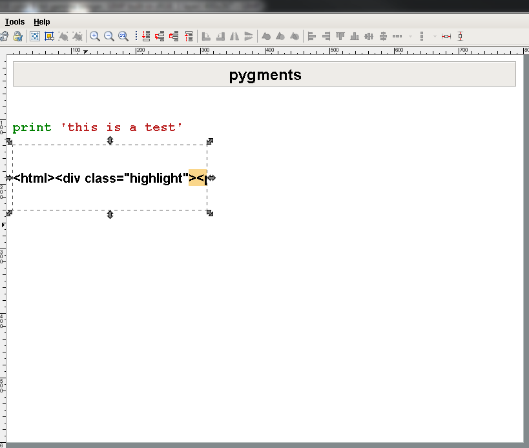Click the align bottom edges icon
Screen dimensions: 529x448
pyautogui.click(x=355, y=36)
